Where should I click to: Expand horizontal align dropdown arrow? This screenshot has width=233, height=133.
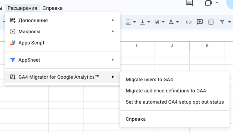tap(134, 22)
